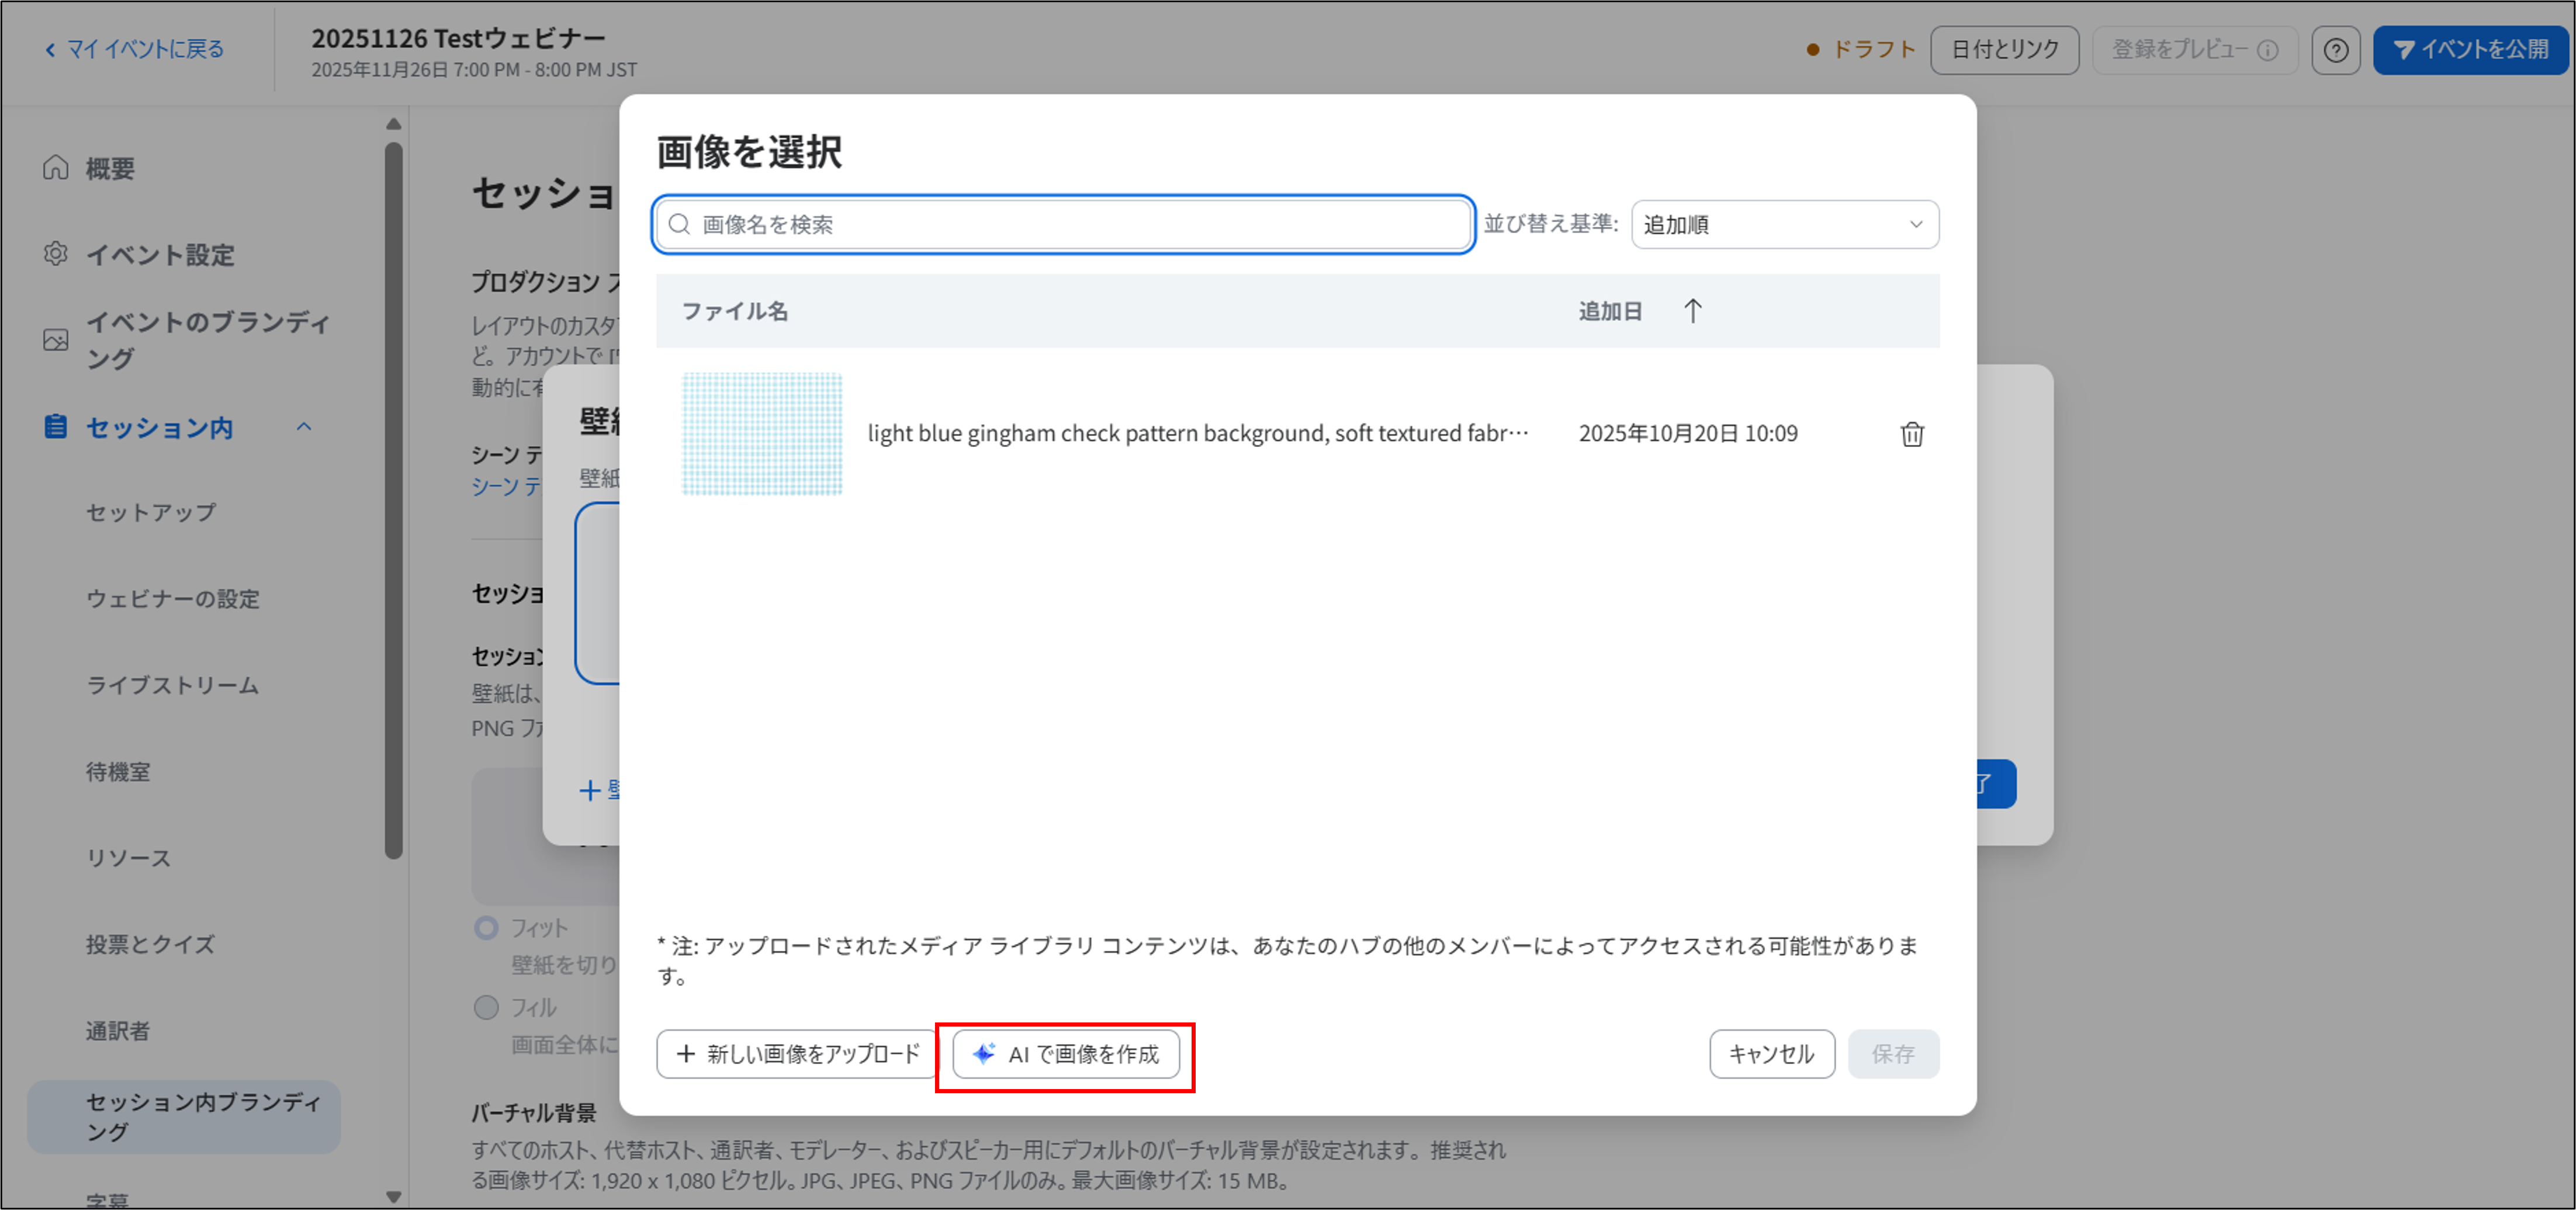Open イベント設定 in the sidebar
The image size is (2576, 1210).
160,255
